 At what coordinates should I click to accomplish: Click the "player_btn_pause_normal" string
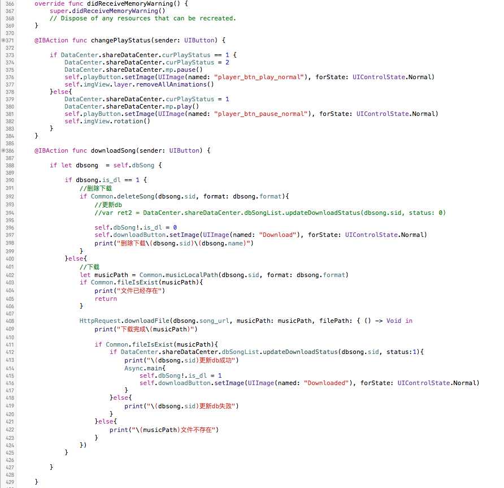(x=261, y=114)
